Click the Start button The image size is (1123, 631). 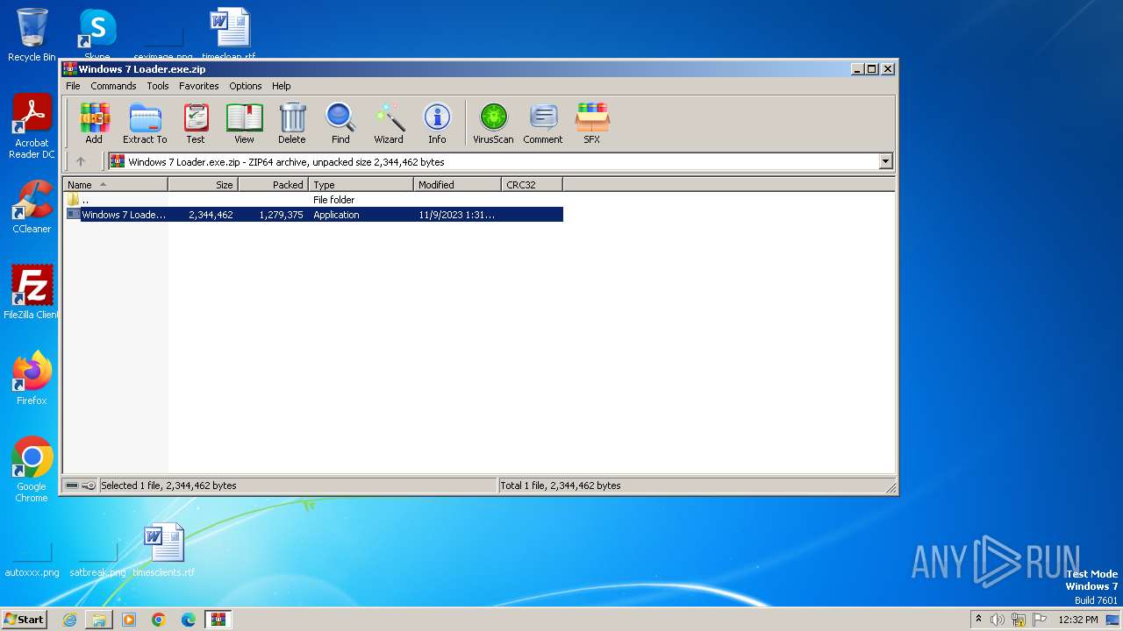click(24, 620)
